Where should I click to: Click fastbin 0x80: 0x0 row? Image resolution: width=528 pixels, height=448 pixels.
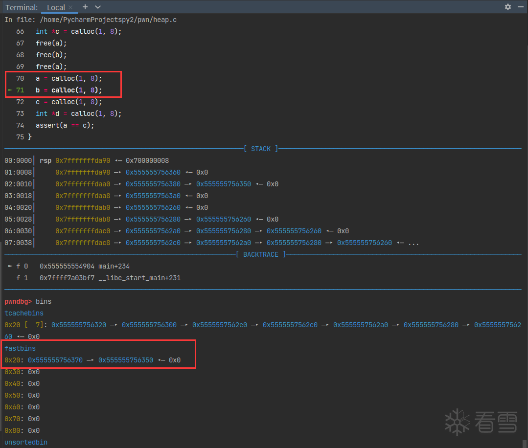click(22, 430)
